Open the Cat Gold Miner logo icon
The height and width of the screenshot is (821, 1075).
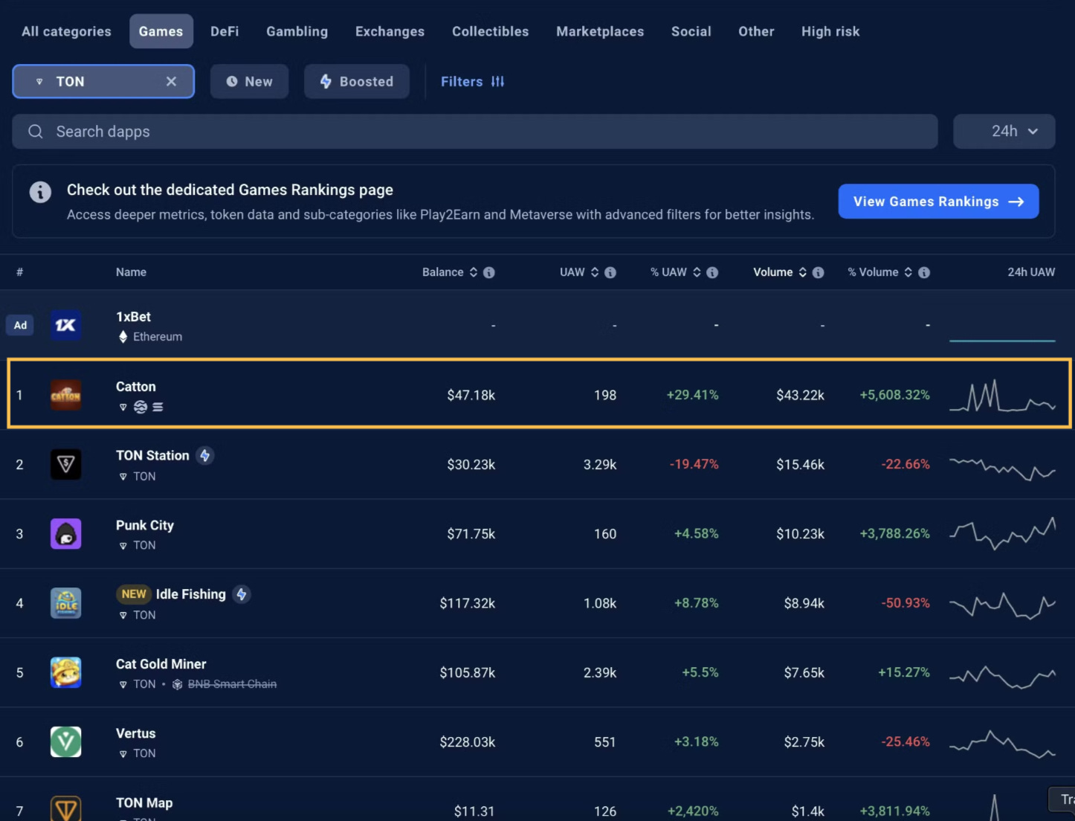[x=65, y=672]
